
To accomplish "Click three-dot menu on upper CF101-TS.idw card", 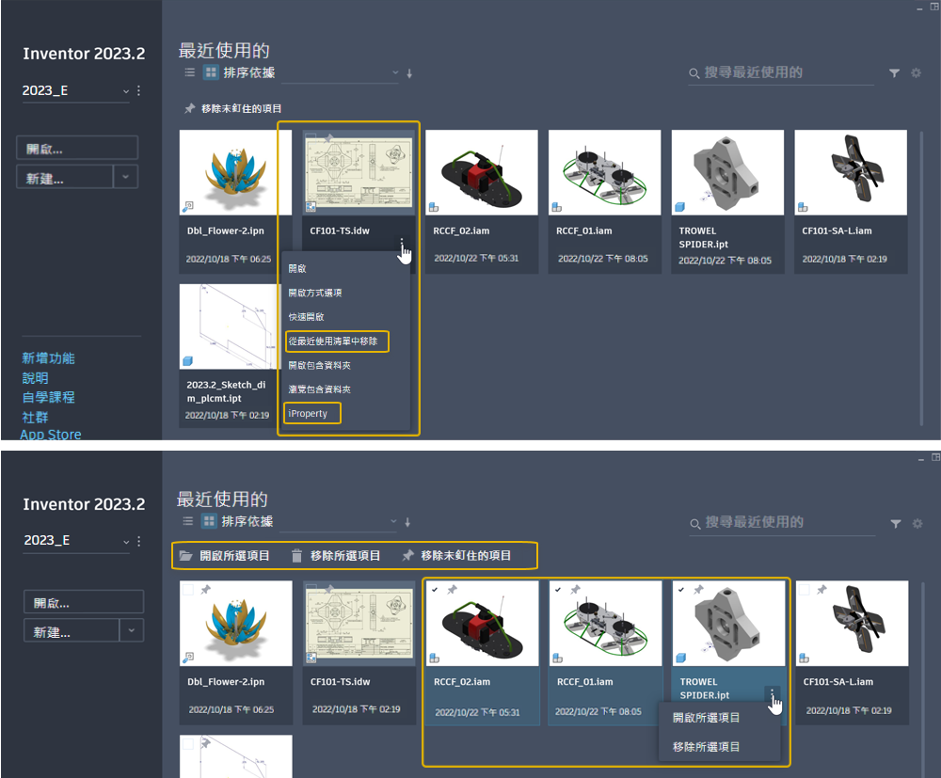I will coord(402,243).
